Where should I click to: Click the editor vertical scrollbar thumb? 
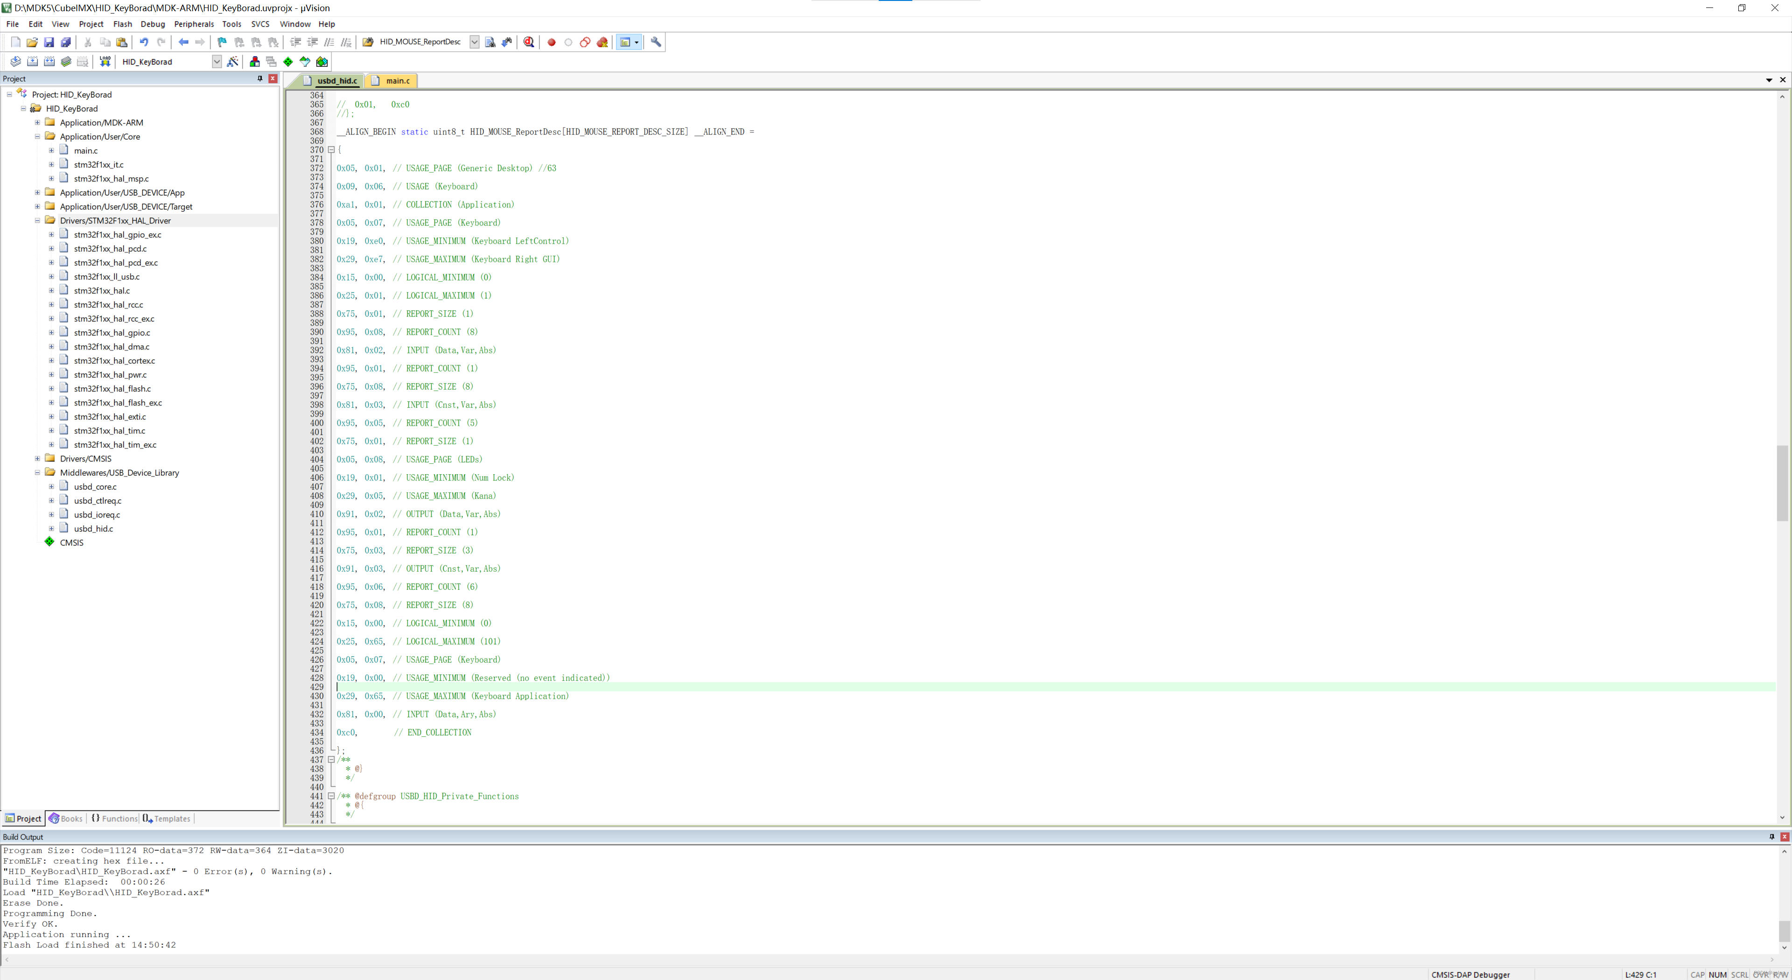(x=1782, y=483)
